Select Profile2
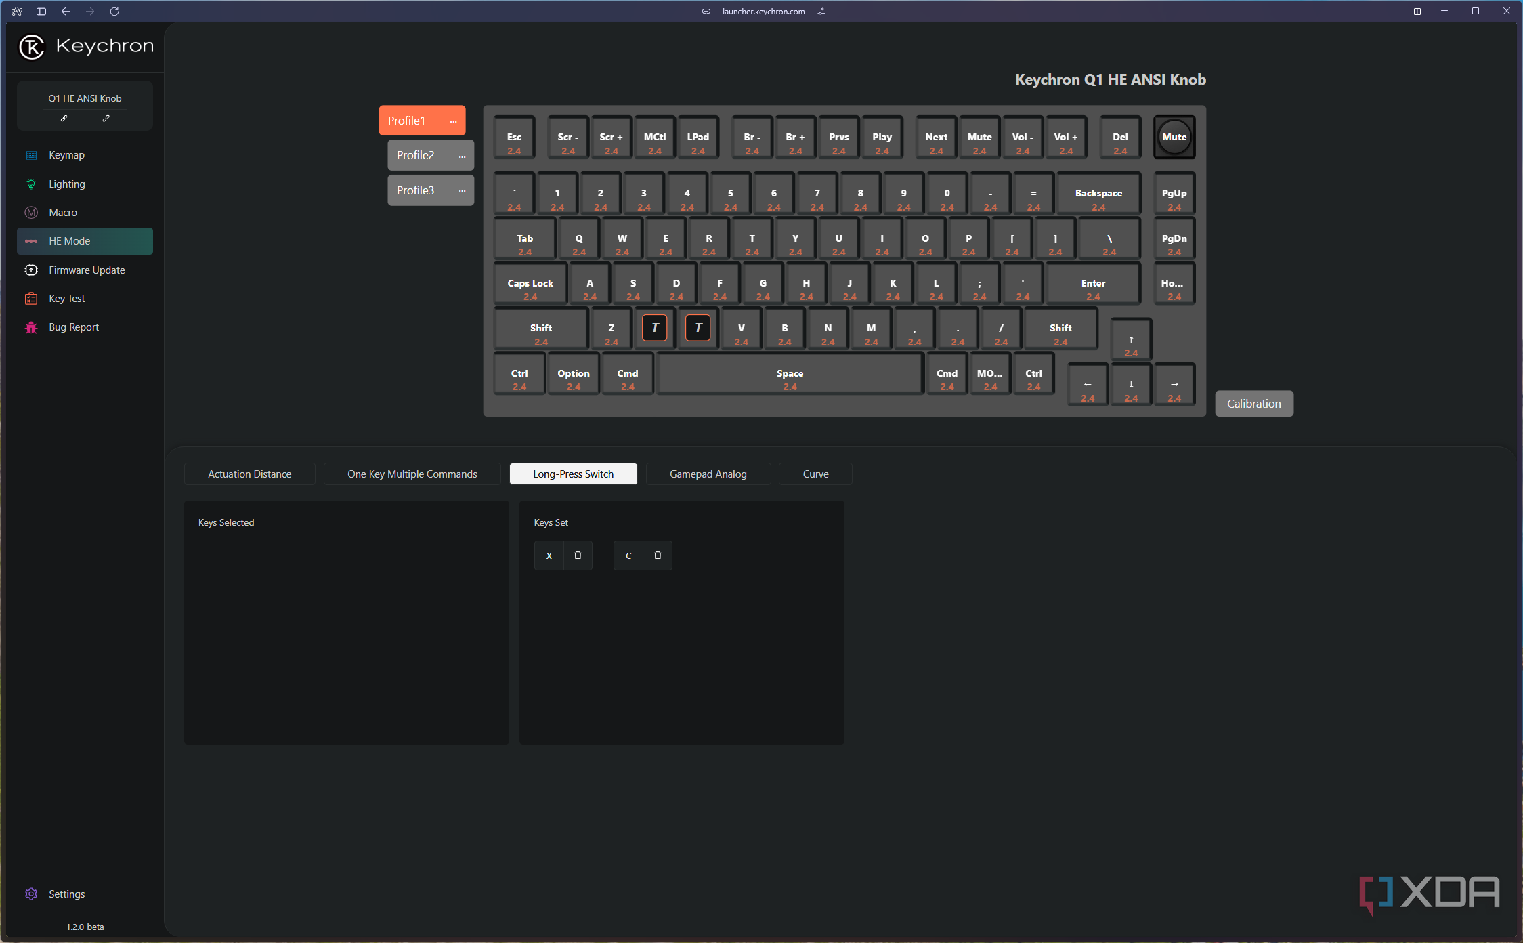Viewport: 1523px width, 943px height. tap(416, 156)
